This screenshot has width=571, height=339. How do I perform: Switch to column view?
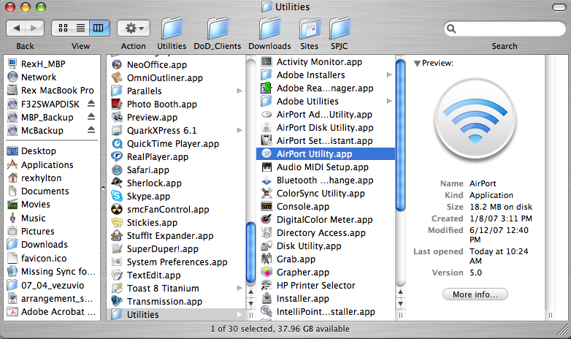click(x=99, y=28)
